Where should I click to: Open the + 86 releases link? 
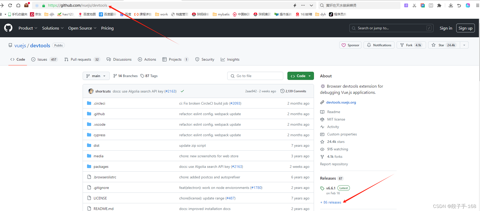pos(331,202)
